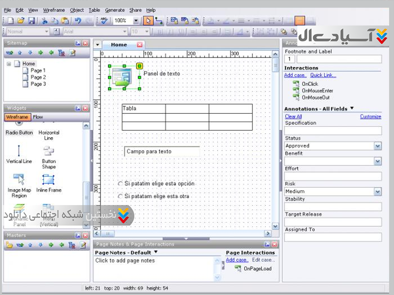Open the Status dropdown showing Approved

pyautogui.click(x=377, y=146)
